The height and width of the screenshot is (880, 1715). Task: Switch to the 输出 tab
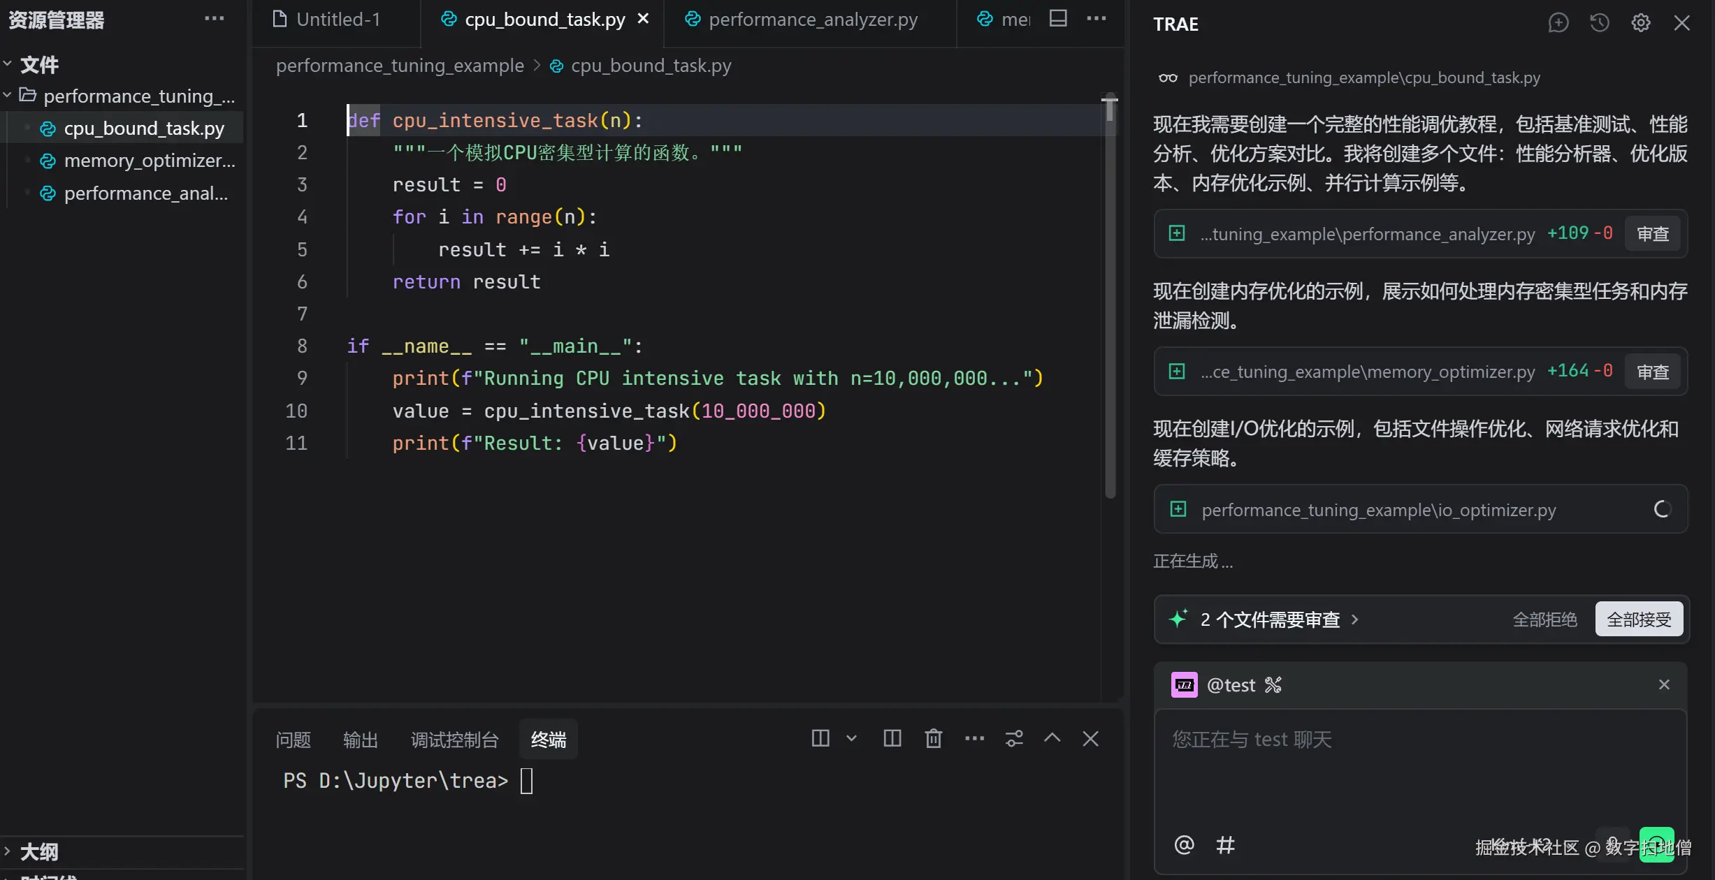[x=360, y=740]
